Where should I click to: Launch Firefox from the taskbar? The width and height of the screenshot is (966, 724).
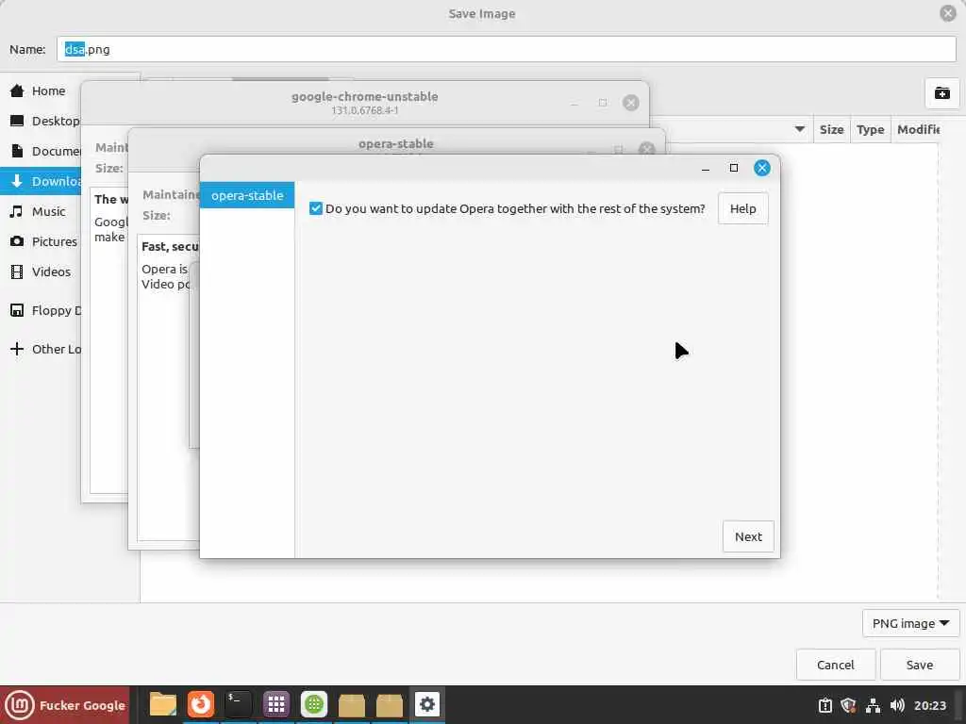201,704
